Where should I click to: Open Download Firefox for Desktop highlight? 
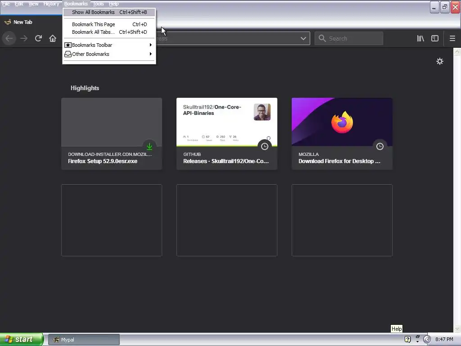(x=342, y=133)
